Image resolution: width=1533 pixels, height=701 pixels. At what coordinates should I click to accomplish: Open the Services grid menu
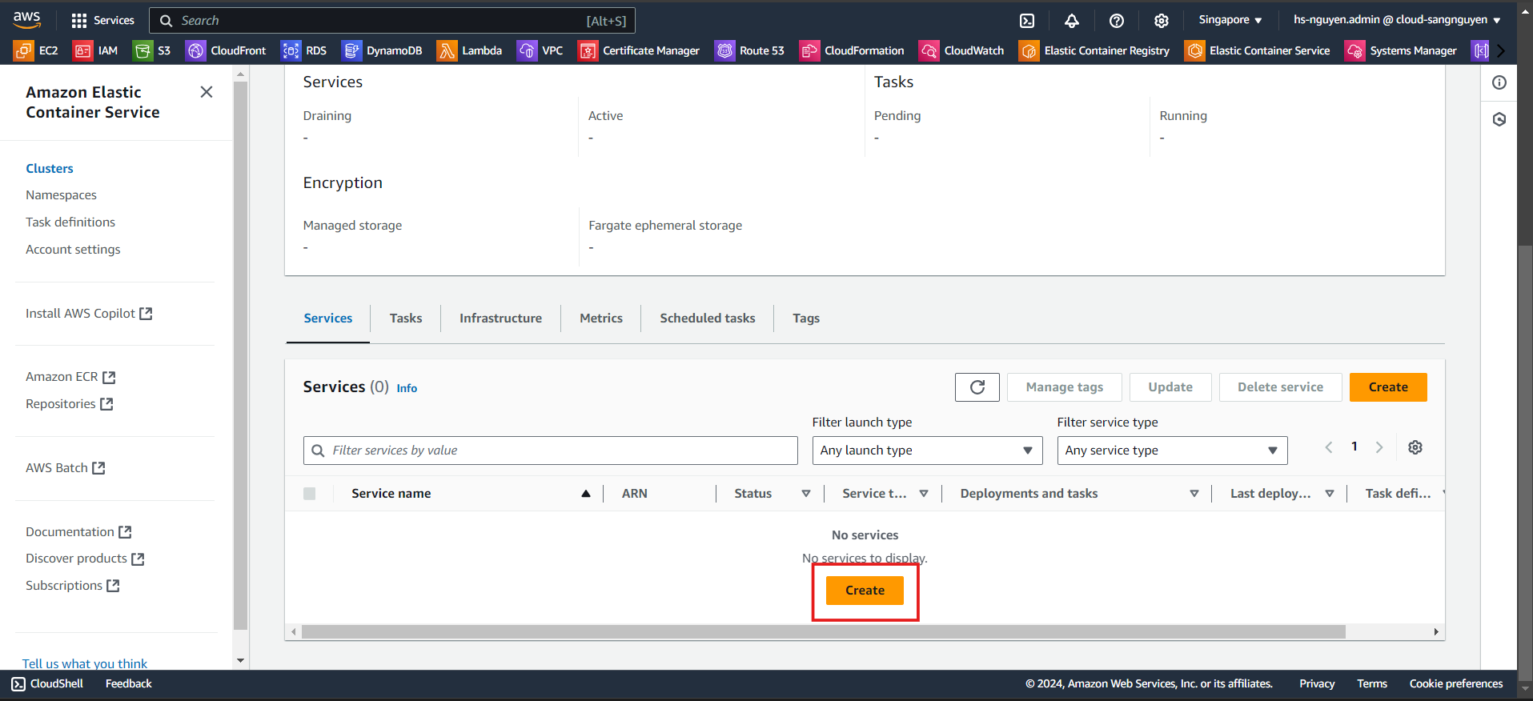click(x=102, y=20)
